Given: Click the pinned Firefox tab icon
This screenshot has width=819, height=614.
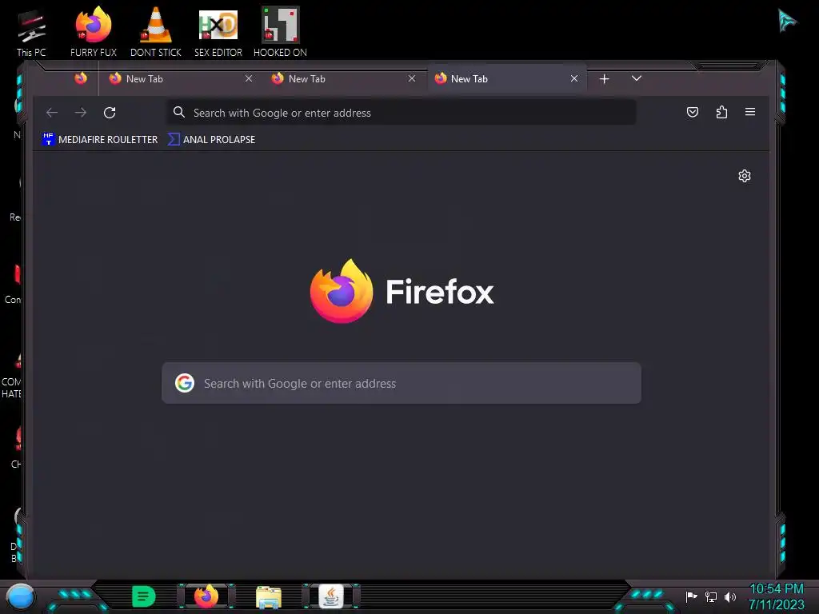Looking at the screenshot, I should 81,78.
